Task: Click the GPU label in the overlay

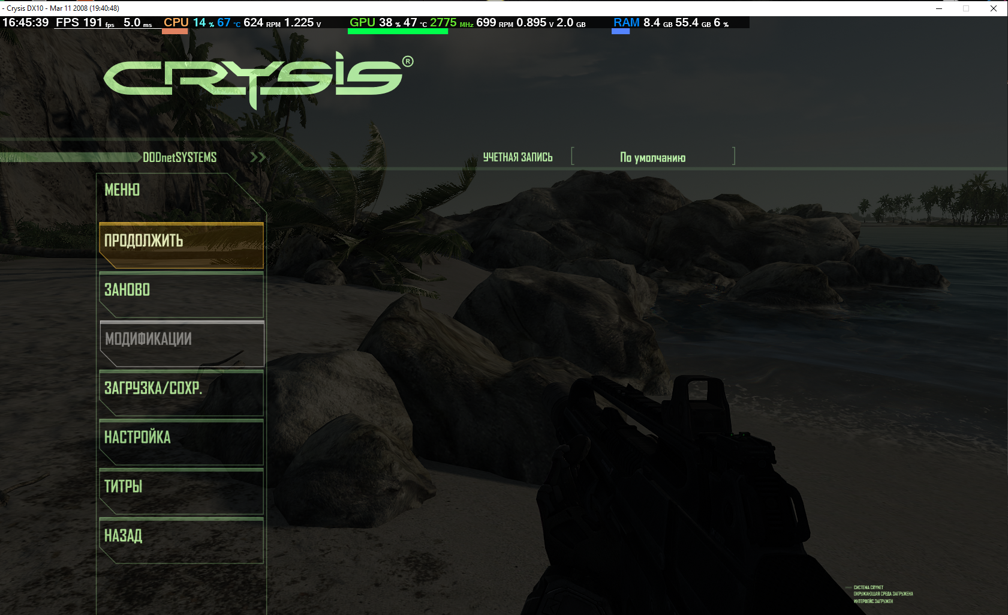Action: 362,23
